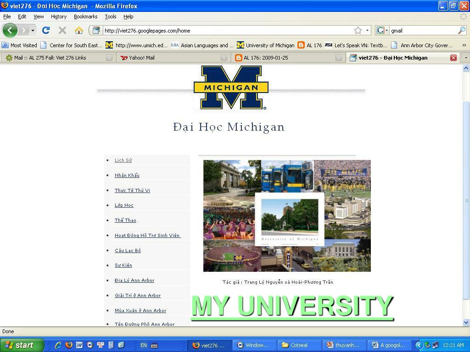470x352 pixels.
Task: Click the address bar URL field
Action: 228,31
